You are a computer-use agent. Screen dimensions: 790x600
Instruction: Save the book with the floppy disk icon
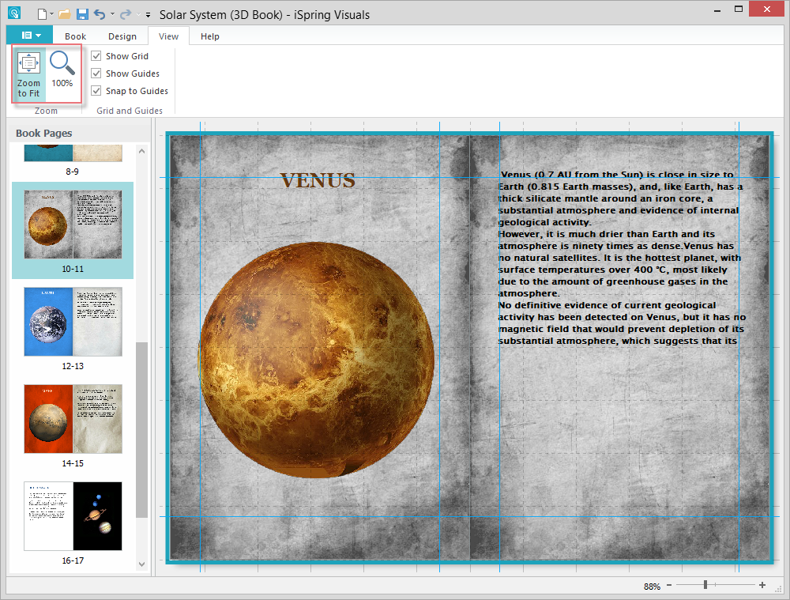pyautogui.click(x=82, y=13)
